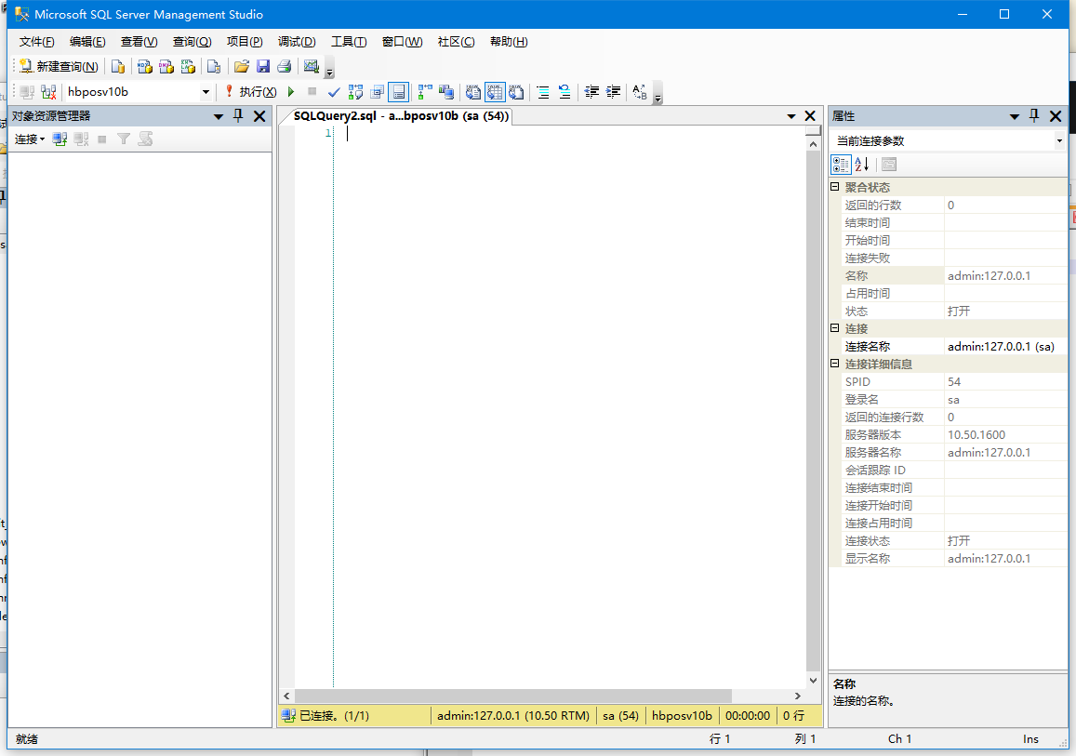Toggle auto-hide pin on Object Explorer
Image resolution: width=1076 pixels, height=756 pixels.
click(x=238, y=116)
